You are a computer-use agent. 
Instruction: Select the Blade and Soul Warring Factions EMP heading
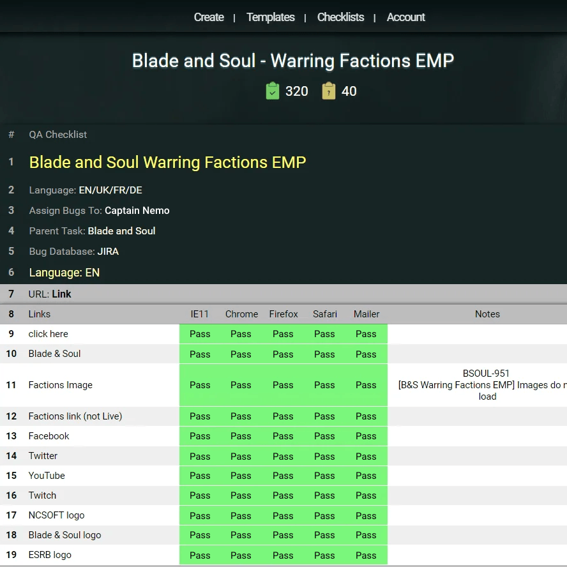(x=167, y=162)
